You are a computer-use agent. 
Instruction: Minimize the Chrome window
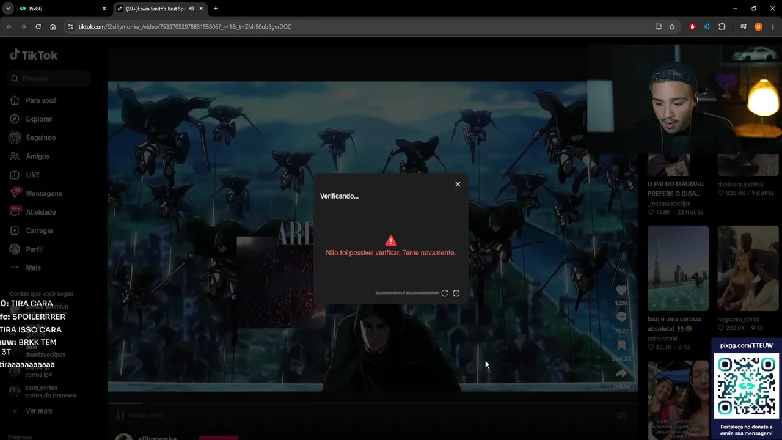click(734, 9)
